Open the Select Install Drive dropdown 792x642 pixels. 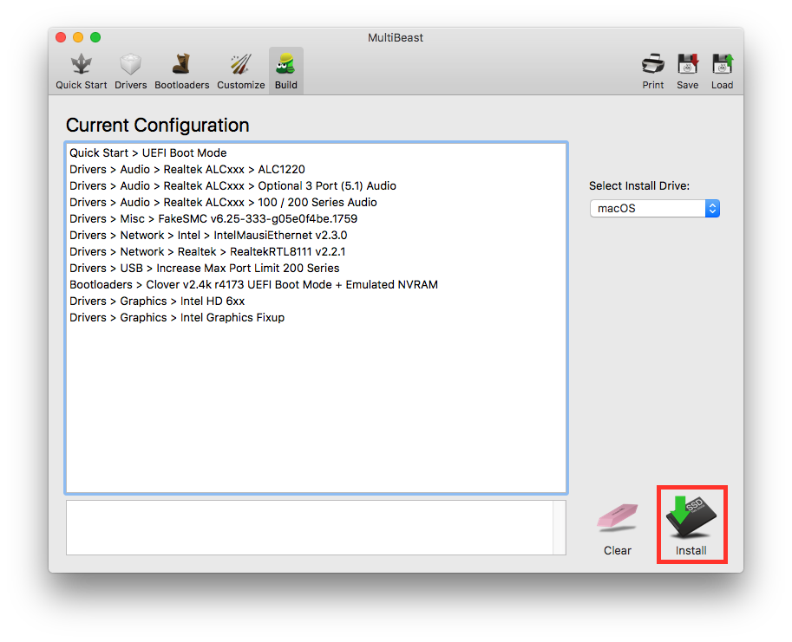(654, 209)
